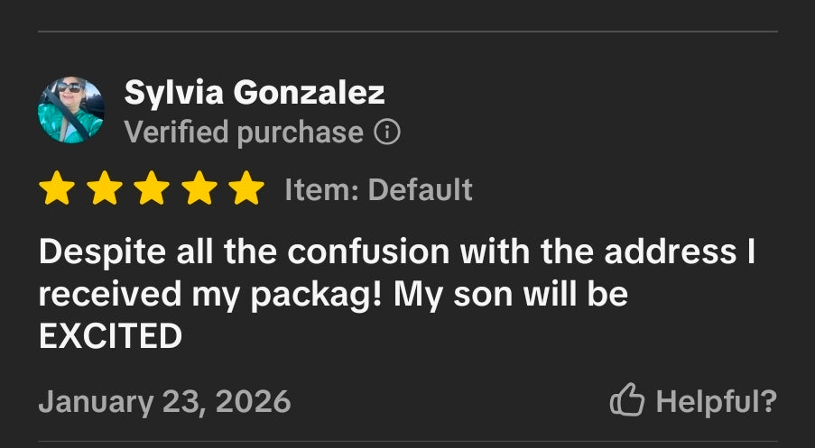
Task: Click the divider line below the date
Action: [408, 442]
